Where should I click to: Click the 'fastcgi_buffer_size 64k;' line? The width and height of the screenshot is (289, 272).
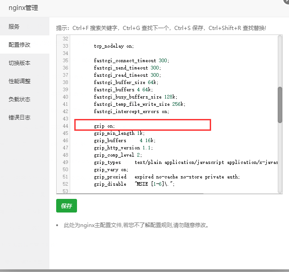click(x=126, y=82)
